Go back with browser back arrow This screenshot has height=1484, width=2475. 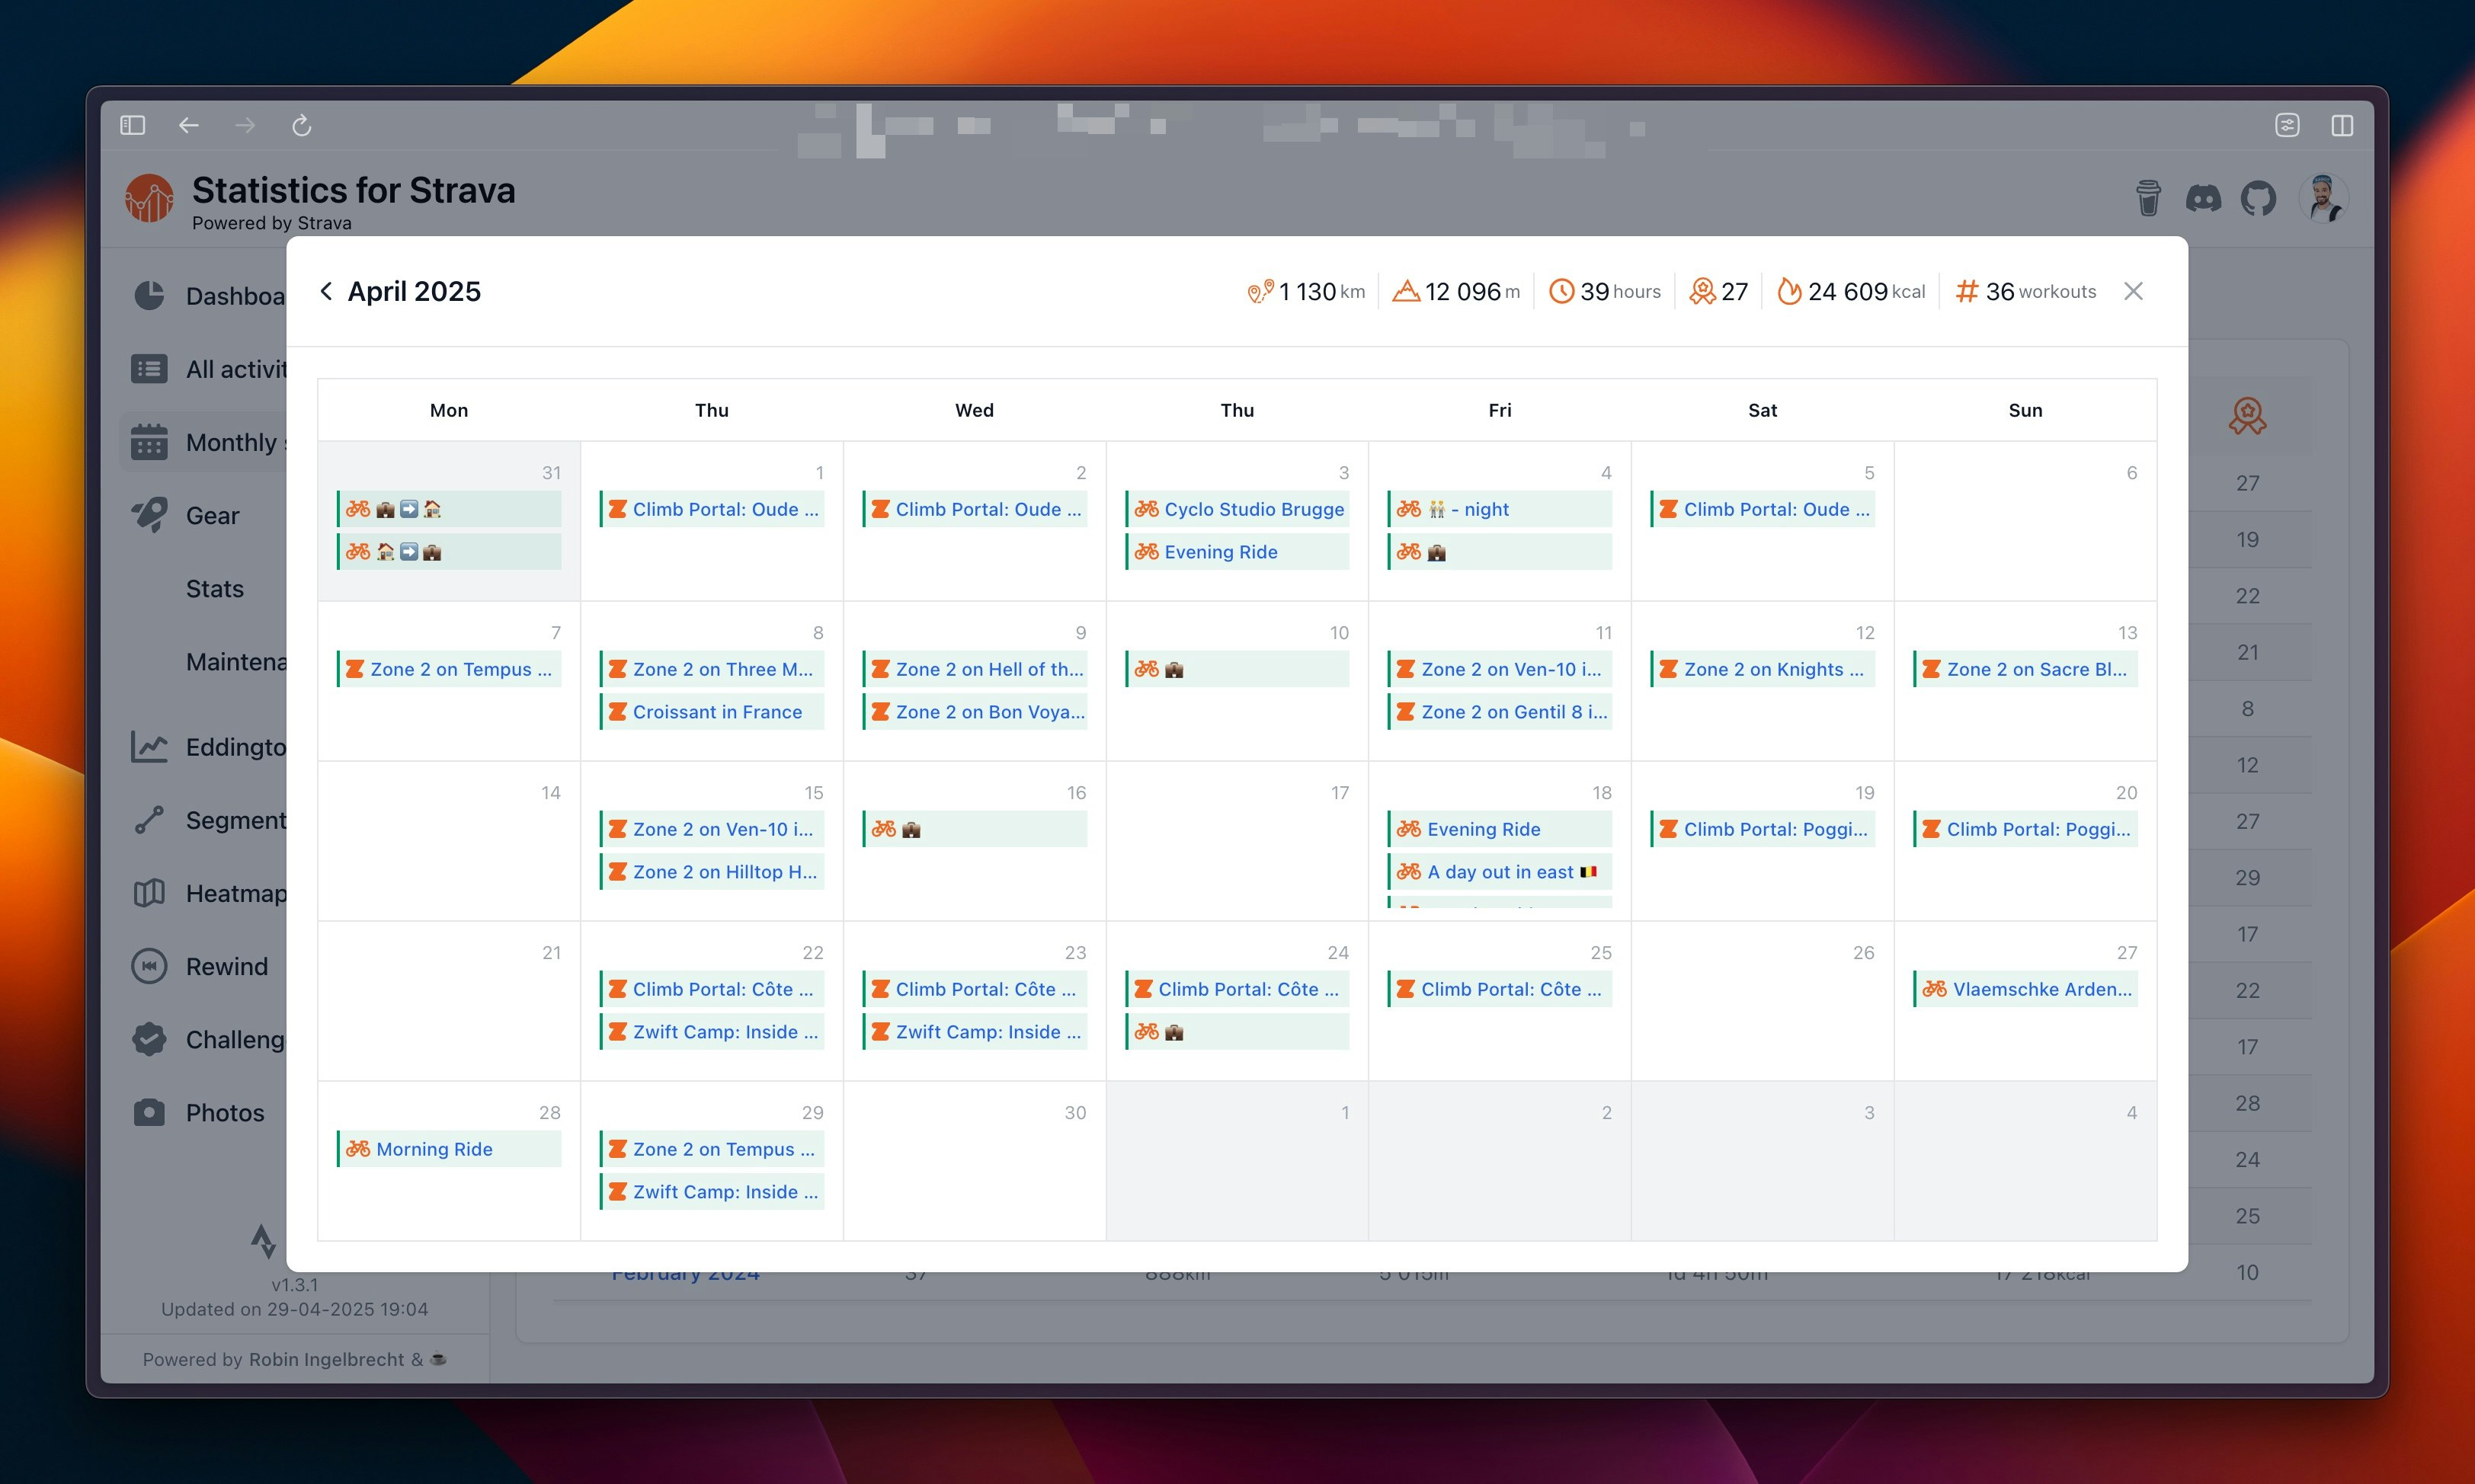[189, 125]
